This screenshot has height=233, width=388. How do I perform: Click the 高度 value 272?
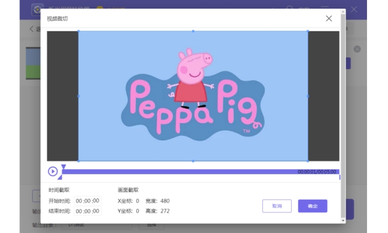[x=165, y=211]
